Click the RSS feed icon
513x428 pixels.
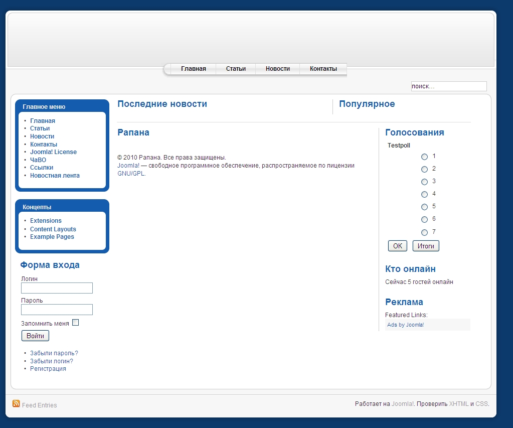coord(16,403)
